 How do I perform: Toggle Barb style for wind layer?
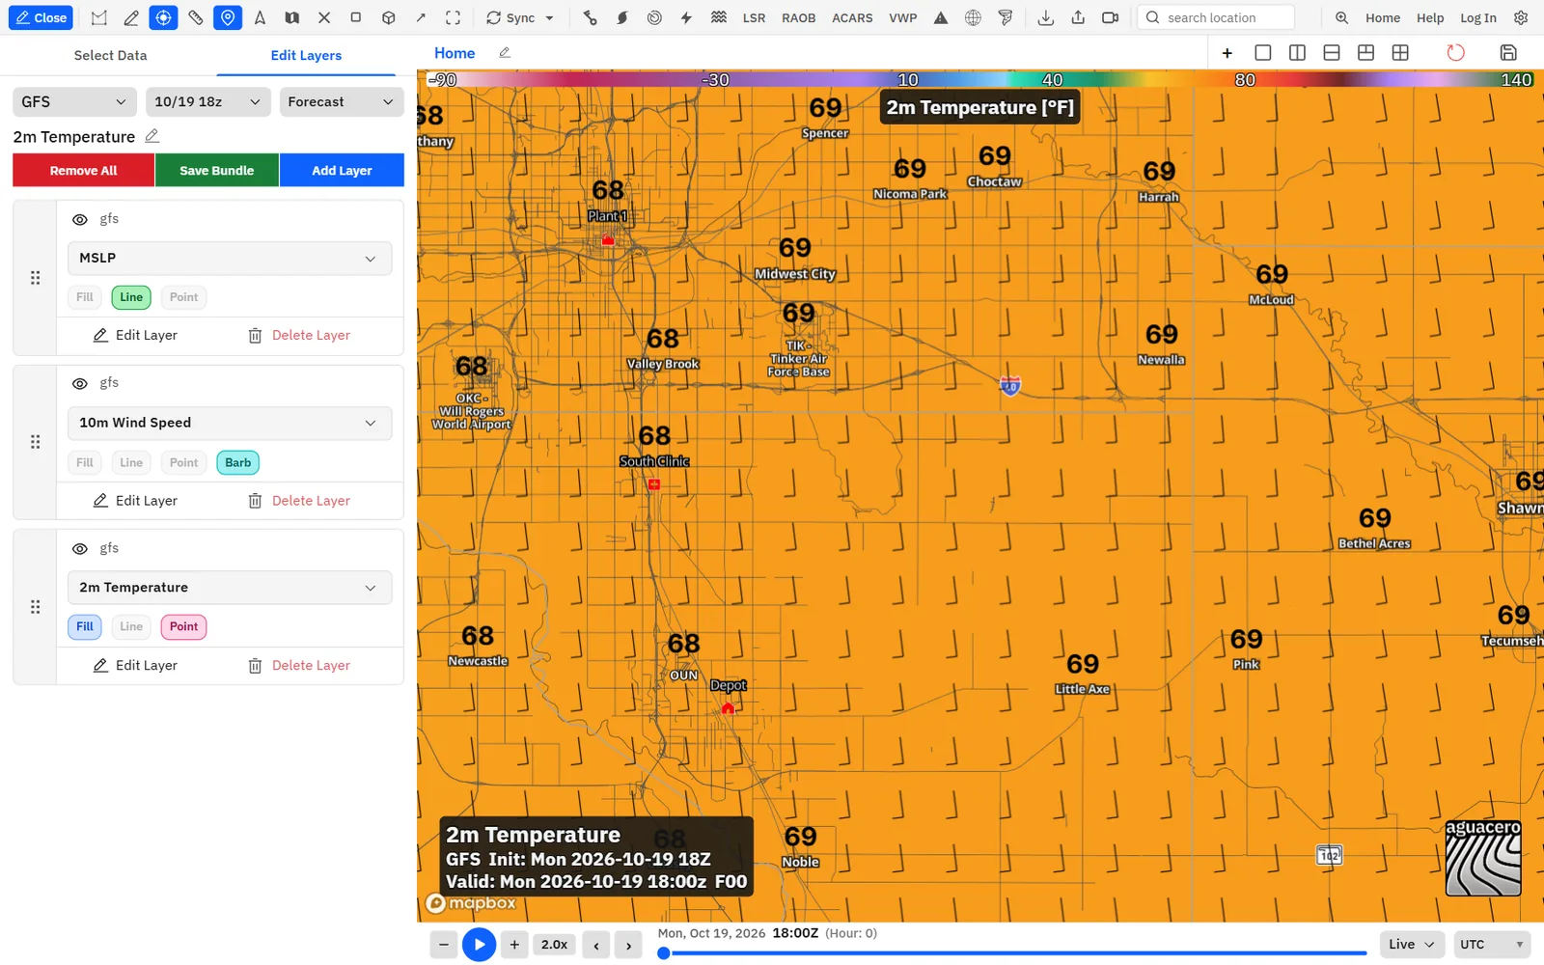click(x=238, y=462)
